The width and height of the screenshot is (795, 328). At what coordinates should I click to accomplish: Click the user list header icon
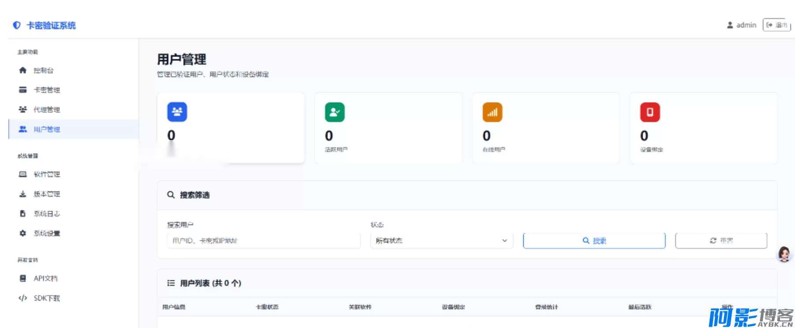(x=171, y=283)
